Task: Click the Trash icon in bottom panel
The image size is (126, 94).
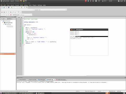Action: pyautogui.click(x=124, y=93)
